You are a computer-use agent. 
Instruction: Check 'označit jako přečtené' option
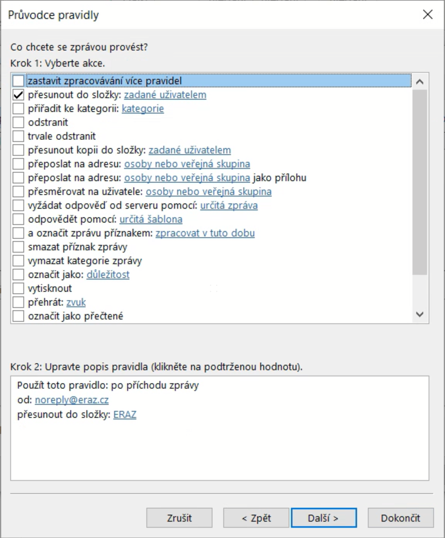pyautogui.click(x=18, y=316)
